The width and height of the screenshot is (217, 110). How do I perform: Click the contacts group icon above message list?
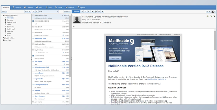pos(33,12)
